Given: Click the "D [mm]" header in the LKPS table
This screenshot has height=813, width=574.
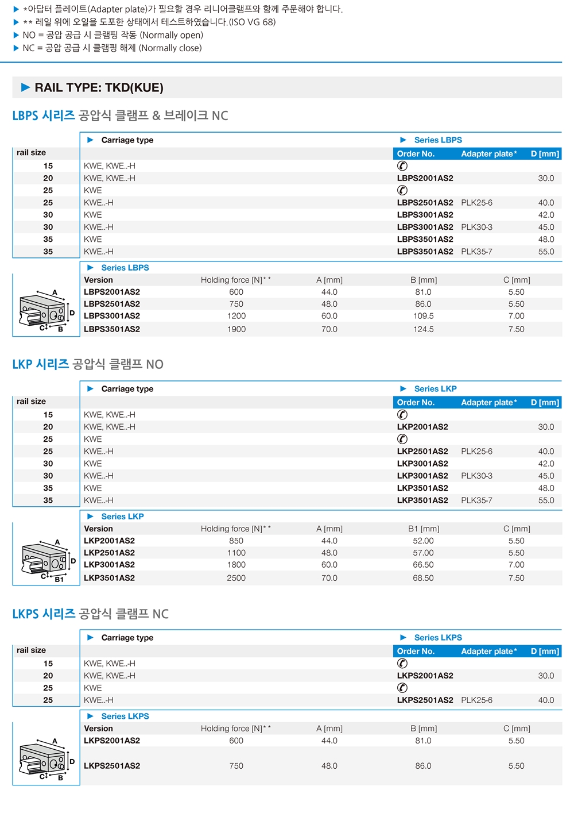Looking at the screenshot, I should pyautogui.click(x=545, y=652).
